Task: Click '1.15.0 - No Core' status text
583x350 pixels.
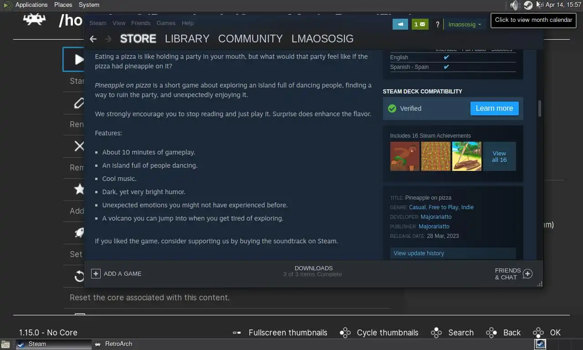Action: click(x=48, y=333)
